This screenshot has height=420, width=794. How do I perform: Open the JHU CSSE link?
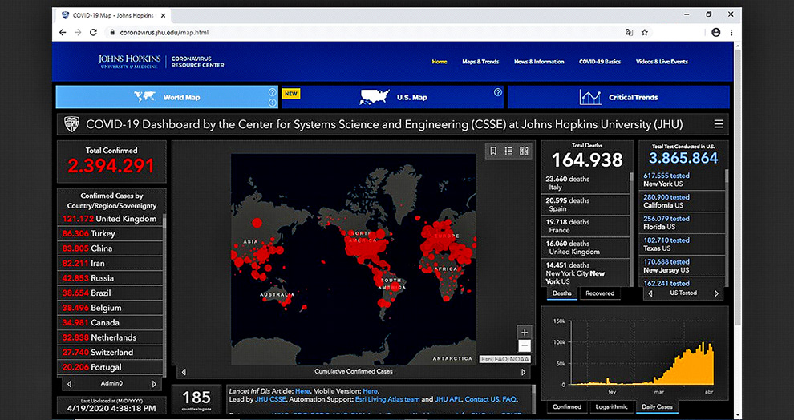(x=270, y=399)
